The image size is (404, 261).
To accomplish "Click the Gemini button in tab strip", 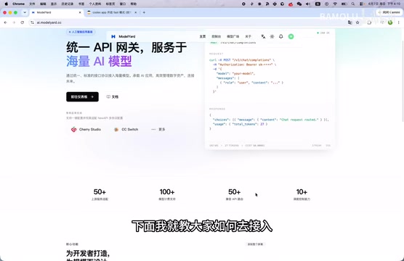I will point(389,12).
